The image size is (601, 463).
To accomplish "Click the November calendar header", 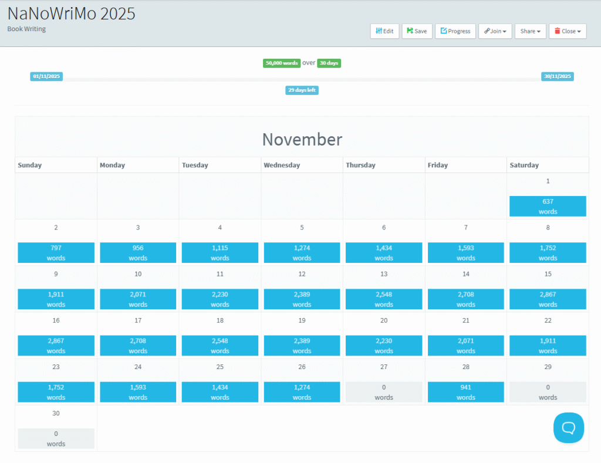I will click(x=302, y=140).
